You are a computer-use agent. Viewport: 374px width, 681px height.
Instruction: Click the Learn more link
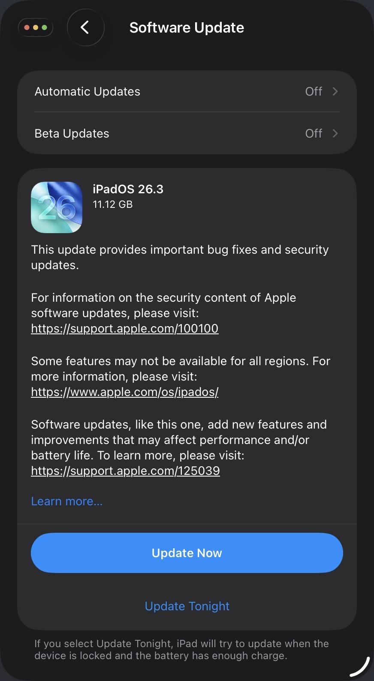pyautogui.click(x=66, y=501)
